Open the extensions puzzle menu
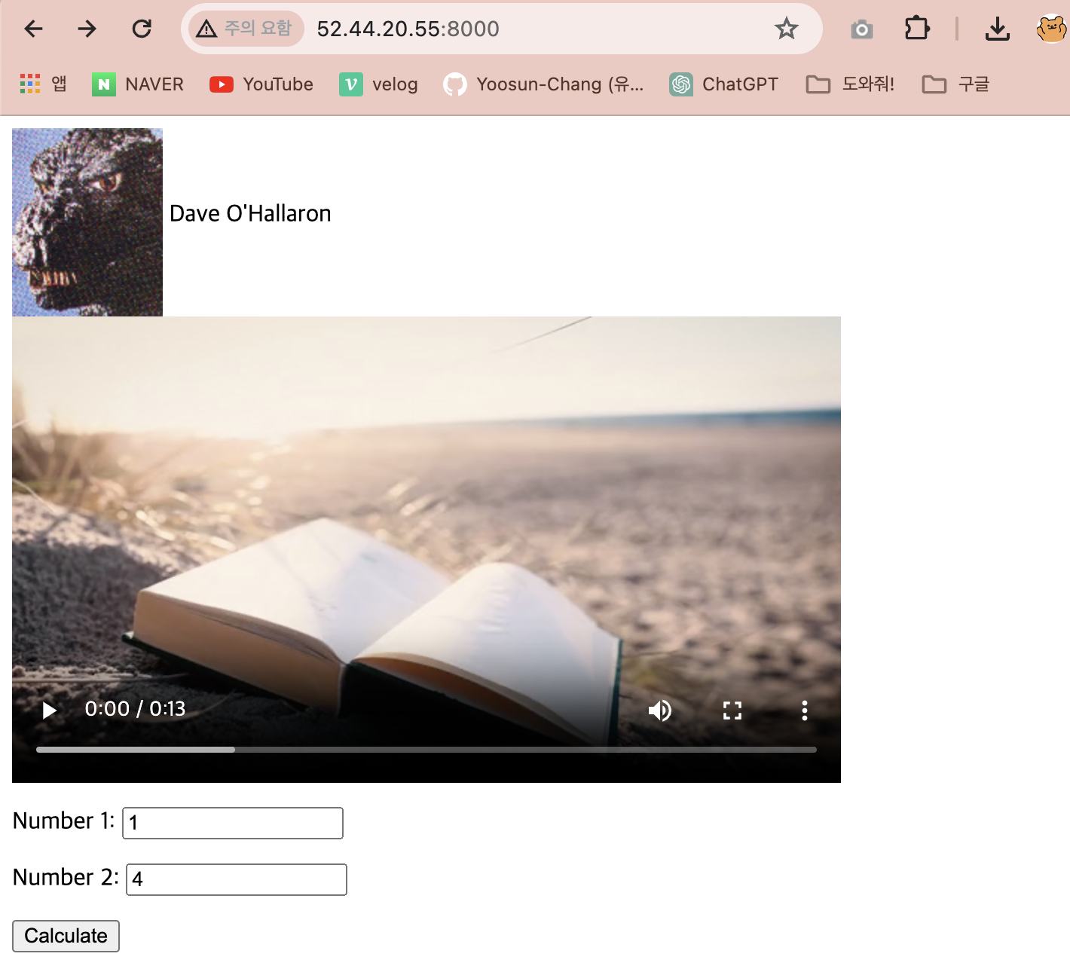Viewport: 1070px width, 978px height. (917, 29)
